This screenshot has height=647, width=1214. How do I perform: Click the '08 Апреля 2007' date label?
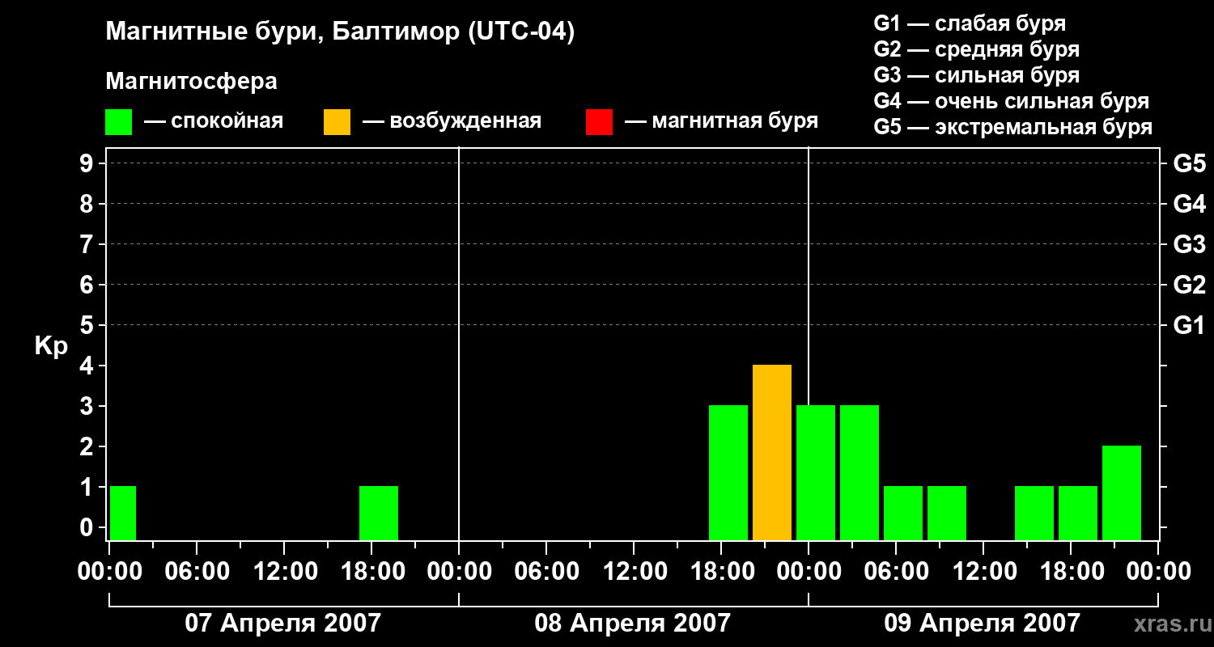[632, 624]
